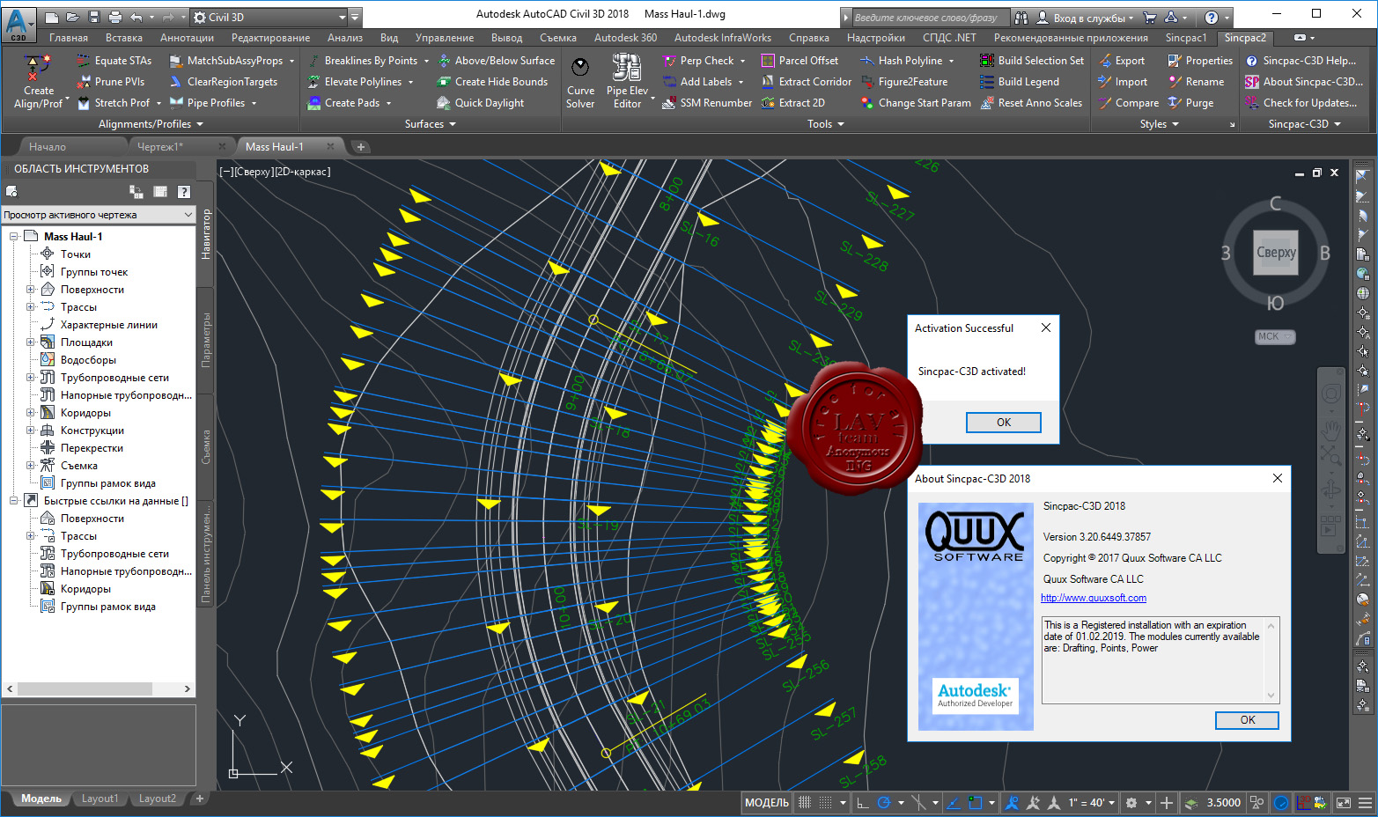This screenshot has height=817, width=1378.
Task: Run Reset Anno Scales
Action: (x=1031, y=103)
